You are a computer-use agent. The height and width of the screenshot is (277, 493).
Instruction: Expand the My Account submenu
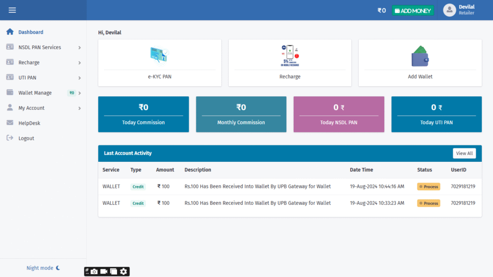79,108
